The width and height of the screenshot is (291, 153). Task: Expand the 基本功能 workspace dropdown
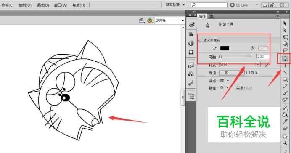(x=175, y=5)
